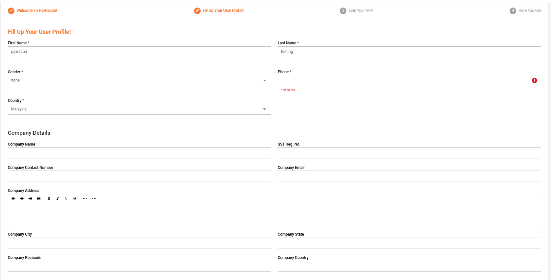
Task: Click the align right icon in address editor
Action: pyautogui.click(x=30, y=198)
